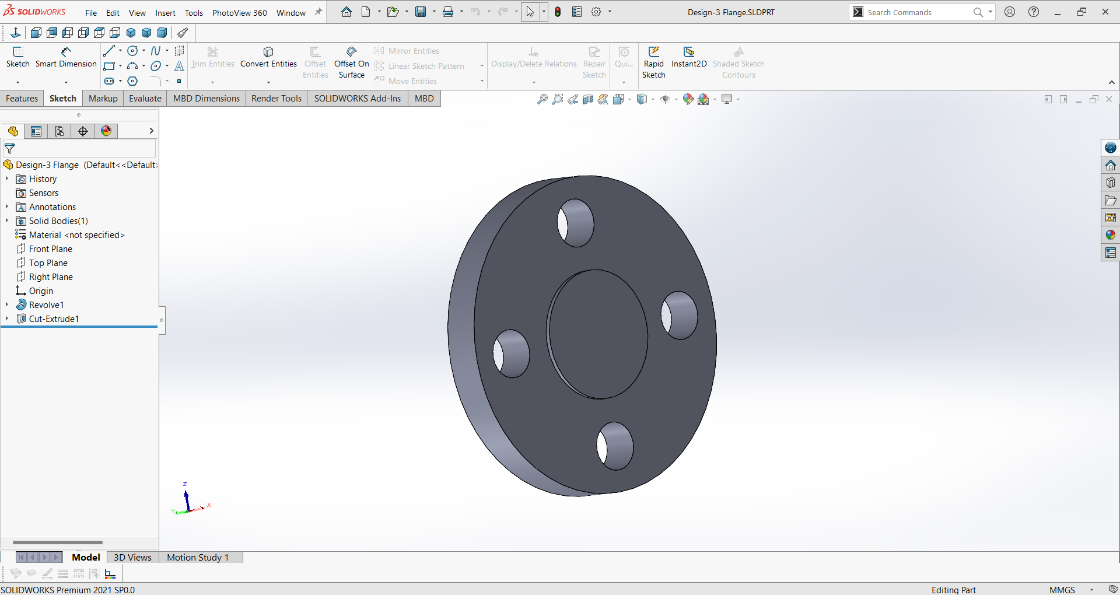The image size is (1120, 595).
Task: Switch to Top standard view
Action: coord(99,33)
